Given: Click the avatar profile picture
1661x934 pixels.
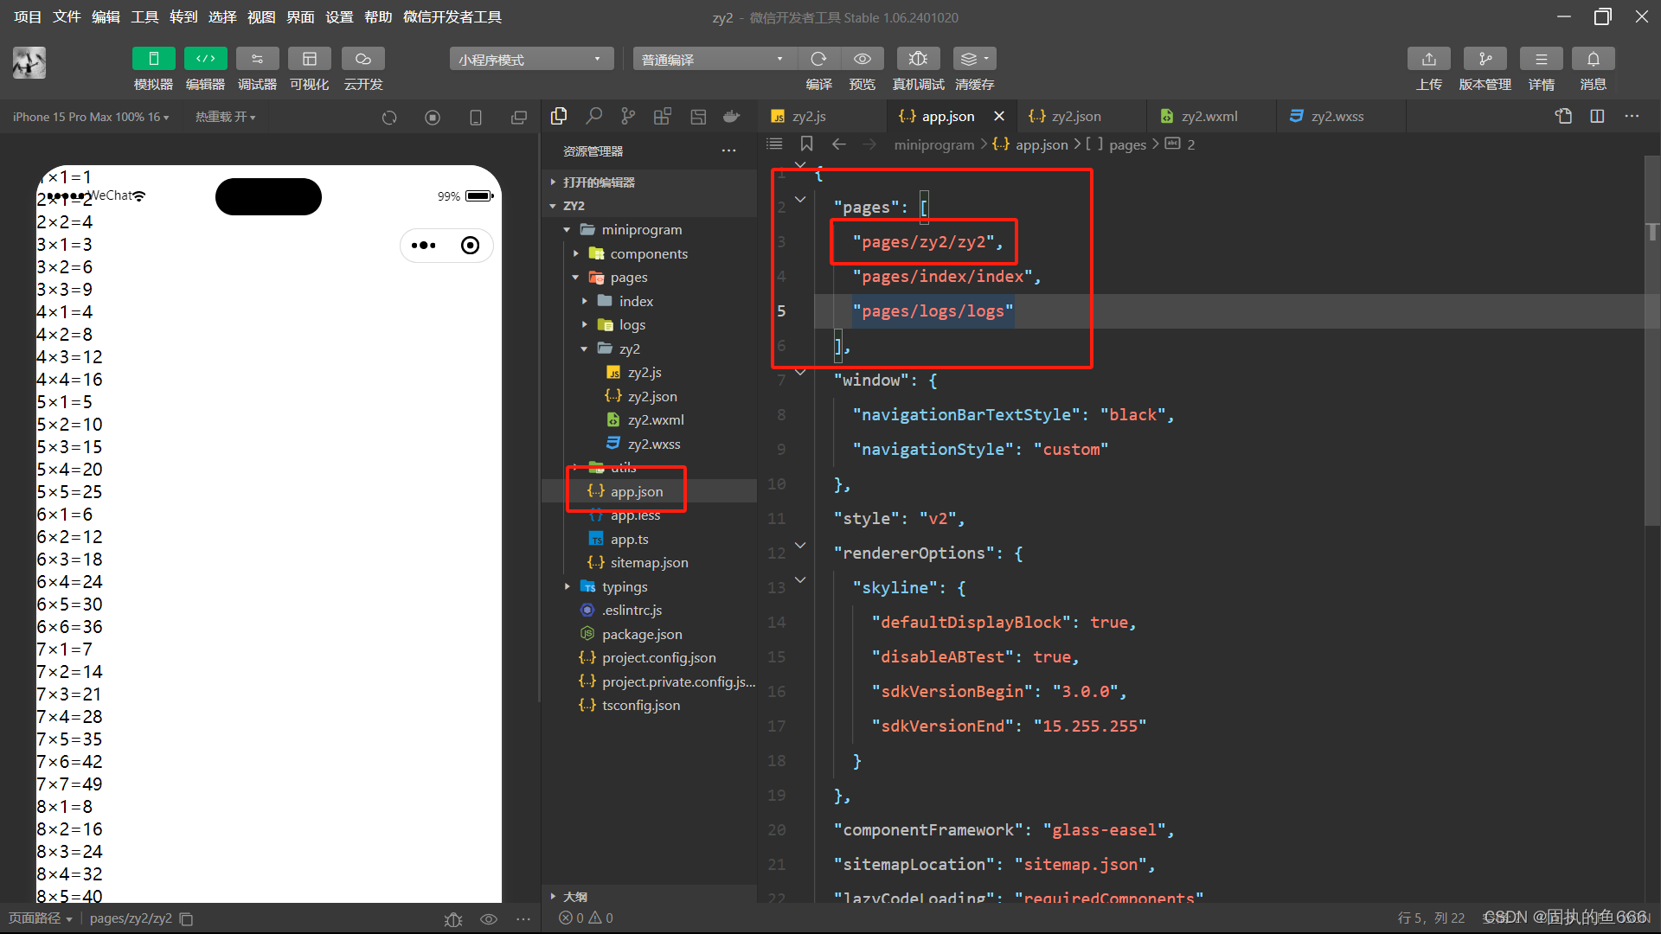Looking at the screenshot, I should pos(29,63).
